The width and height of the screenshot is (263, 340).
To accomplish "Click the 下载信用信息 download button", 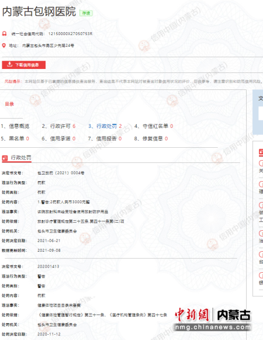I will [23, 65].
